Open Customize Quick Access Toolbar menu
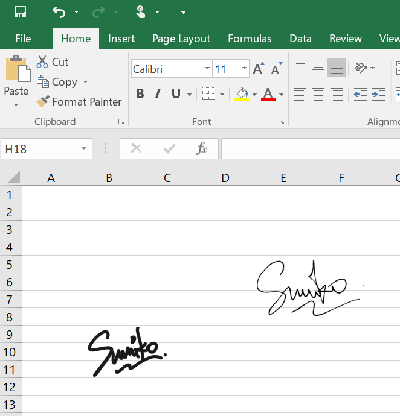 click(x=183, y=11)
